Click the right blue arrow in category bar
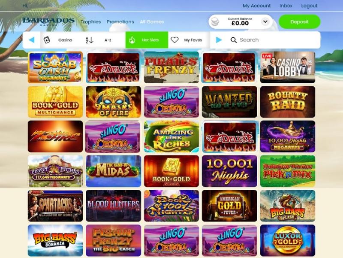This screenshot has width=343, height=258. click(219, 40)
